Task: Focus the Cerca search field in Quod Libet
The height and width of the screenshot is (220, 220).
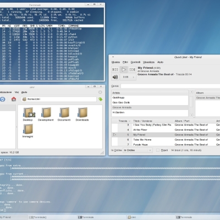Action: pyautogui.click(x=170, y=86)
